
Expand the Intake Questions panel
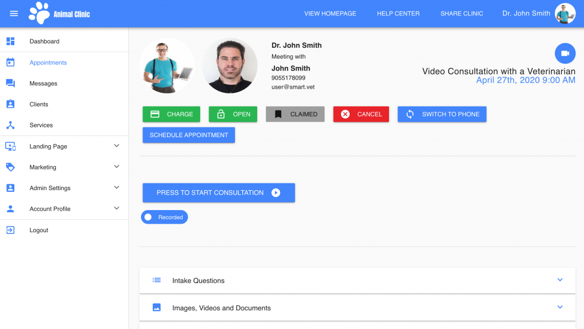click(559, 280)
